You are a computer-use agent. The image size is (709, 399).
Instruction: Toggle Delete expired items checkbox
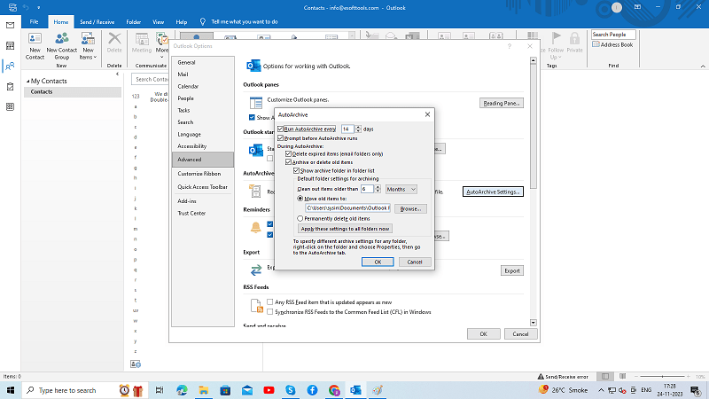tap(289, 153)
